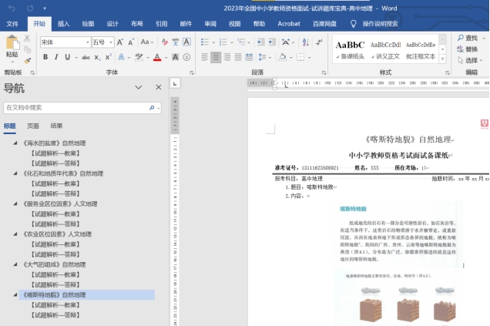Image resolution: width=490 pixels, height=326 pixels.
Task: Switch to the 页面 (Pages) navigation tab
Action: [x=33, y=126]
